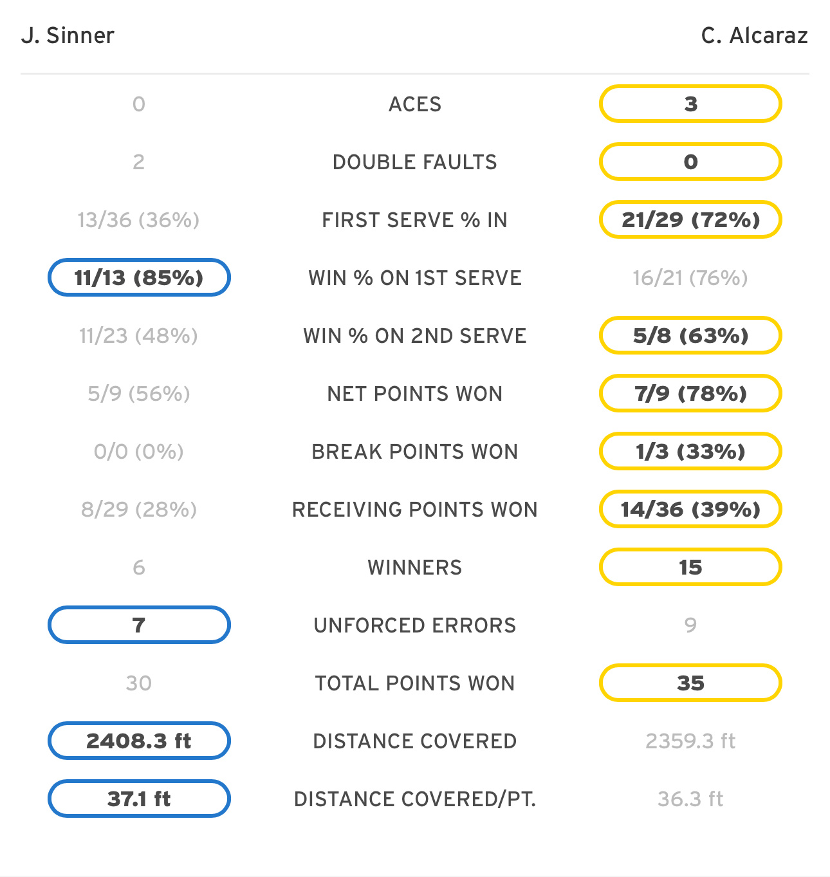Viewport: 830px width, 877px height.
Task: Click the DISTANCE COVERED/PT. label
Action: (x=415, y=799)
